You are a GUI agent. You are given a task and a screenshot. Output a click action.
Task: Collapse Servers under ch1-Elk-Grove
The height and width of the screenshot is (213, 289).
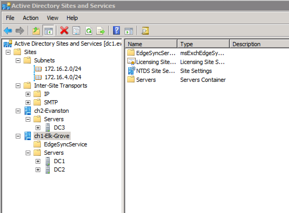click(28, 153)
